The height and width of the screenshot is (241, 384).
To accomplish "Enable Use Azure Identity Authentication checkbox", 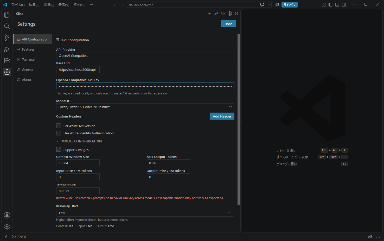I will pos(59,133).
